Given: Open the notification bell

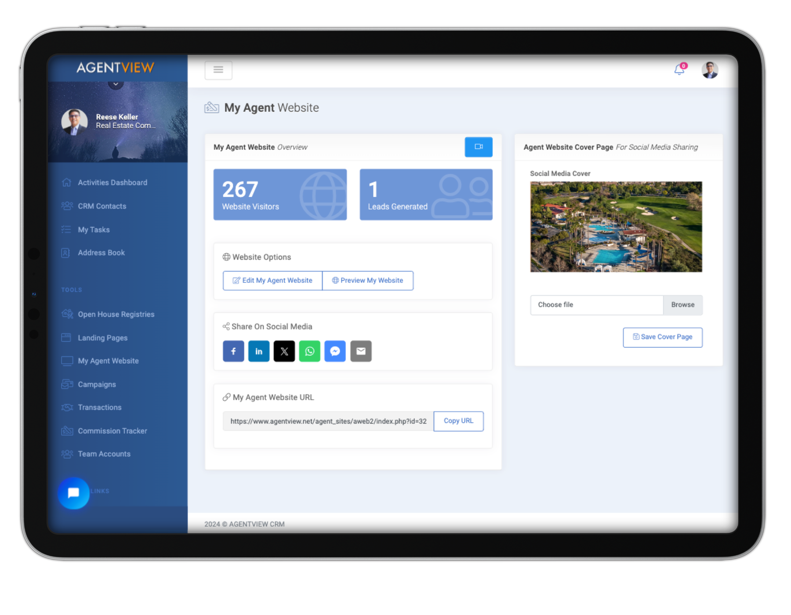Looking at the screenshot, I should coord(679,70).
